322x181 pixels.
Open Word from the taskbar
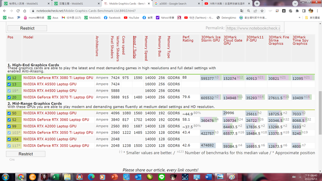point(208,177)
